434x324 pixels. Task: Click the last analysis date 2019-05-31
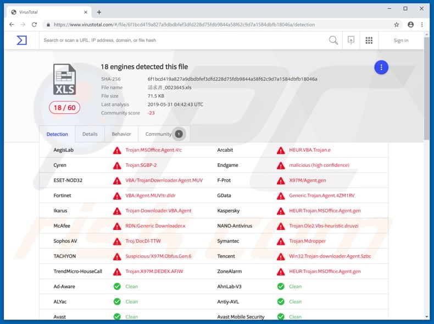(175, 105)
